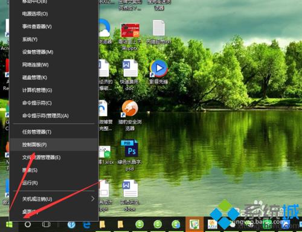Launch Microsoft Edge from the taskbar
302x232 pixels.
tap(86, 224)
